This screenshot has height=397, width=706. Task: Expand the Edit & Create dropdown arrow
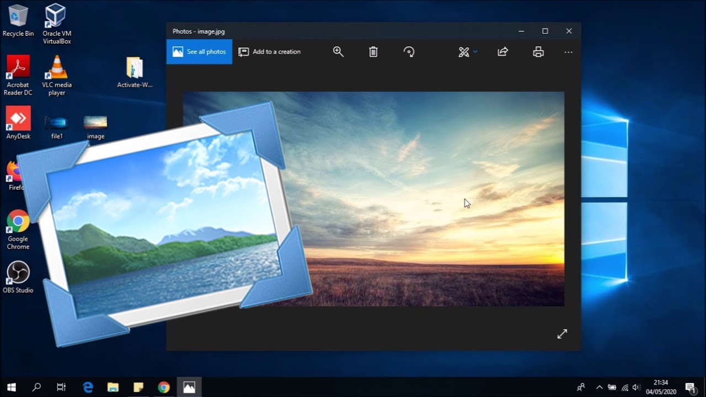(x=475, y=52)
